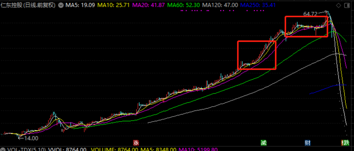Click the 仁东控股(日线.前复权) chart title
This screenshot has height=151, width=354.
[28, 5]
